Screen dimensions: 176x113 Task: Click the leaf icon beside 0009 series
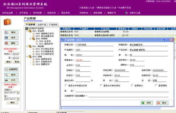37,41
